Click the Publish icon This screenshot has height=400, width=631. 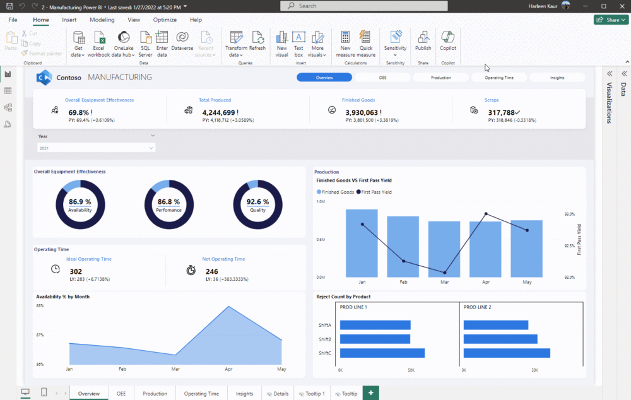coord(423,38)
